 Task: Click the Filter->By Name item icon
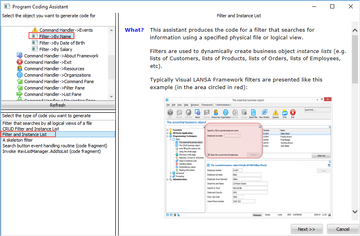click(35, 36)
